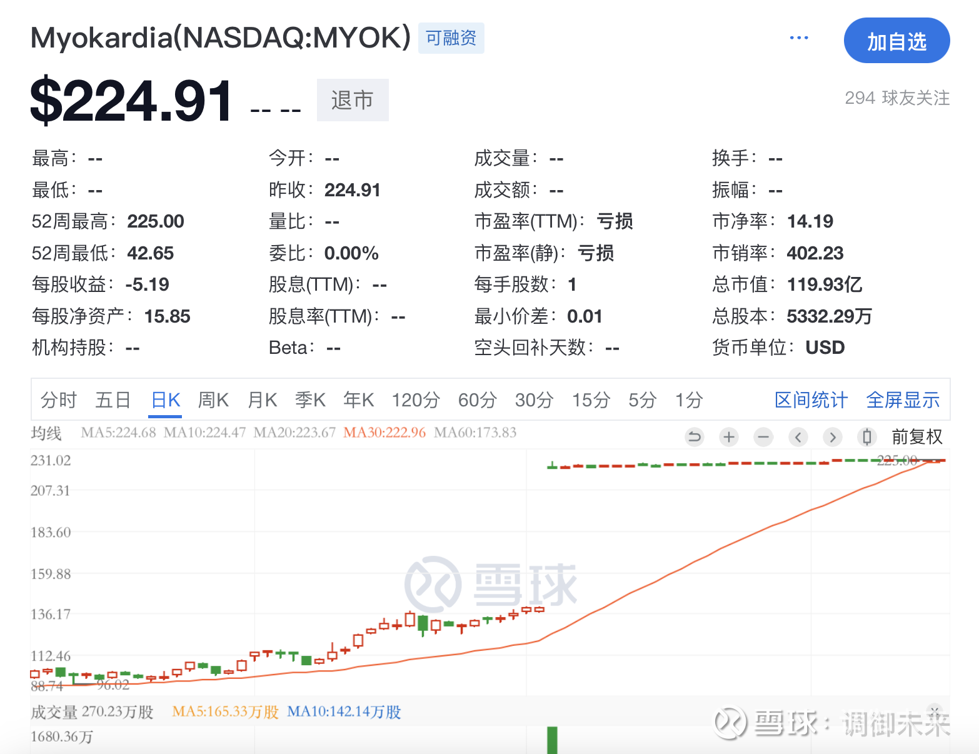Click the 52周最低 value 42.65

coord(151,253)
